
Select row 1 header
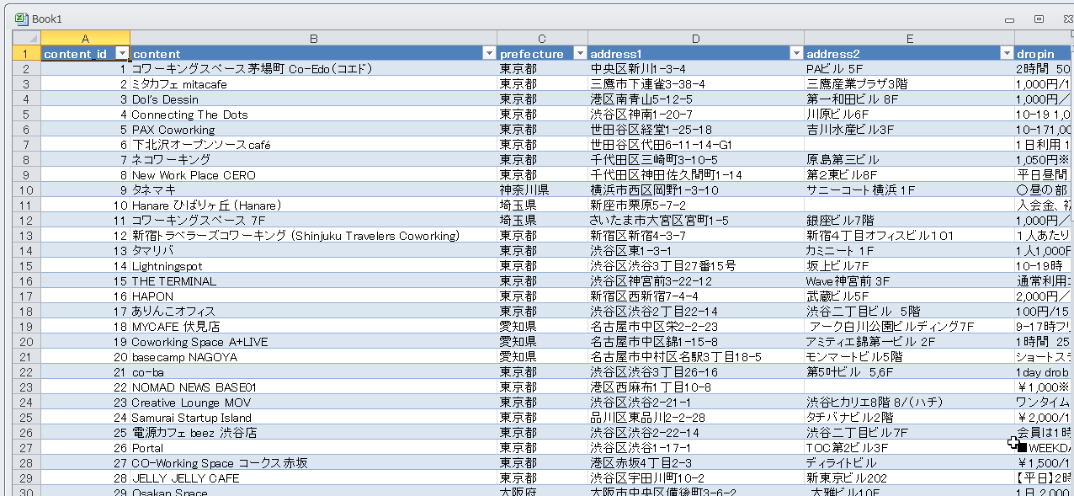[26, 53]
